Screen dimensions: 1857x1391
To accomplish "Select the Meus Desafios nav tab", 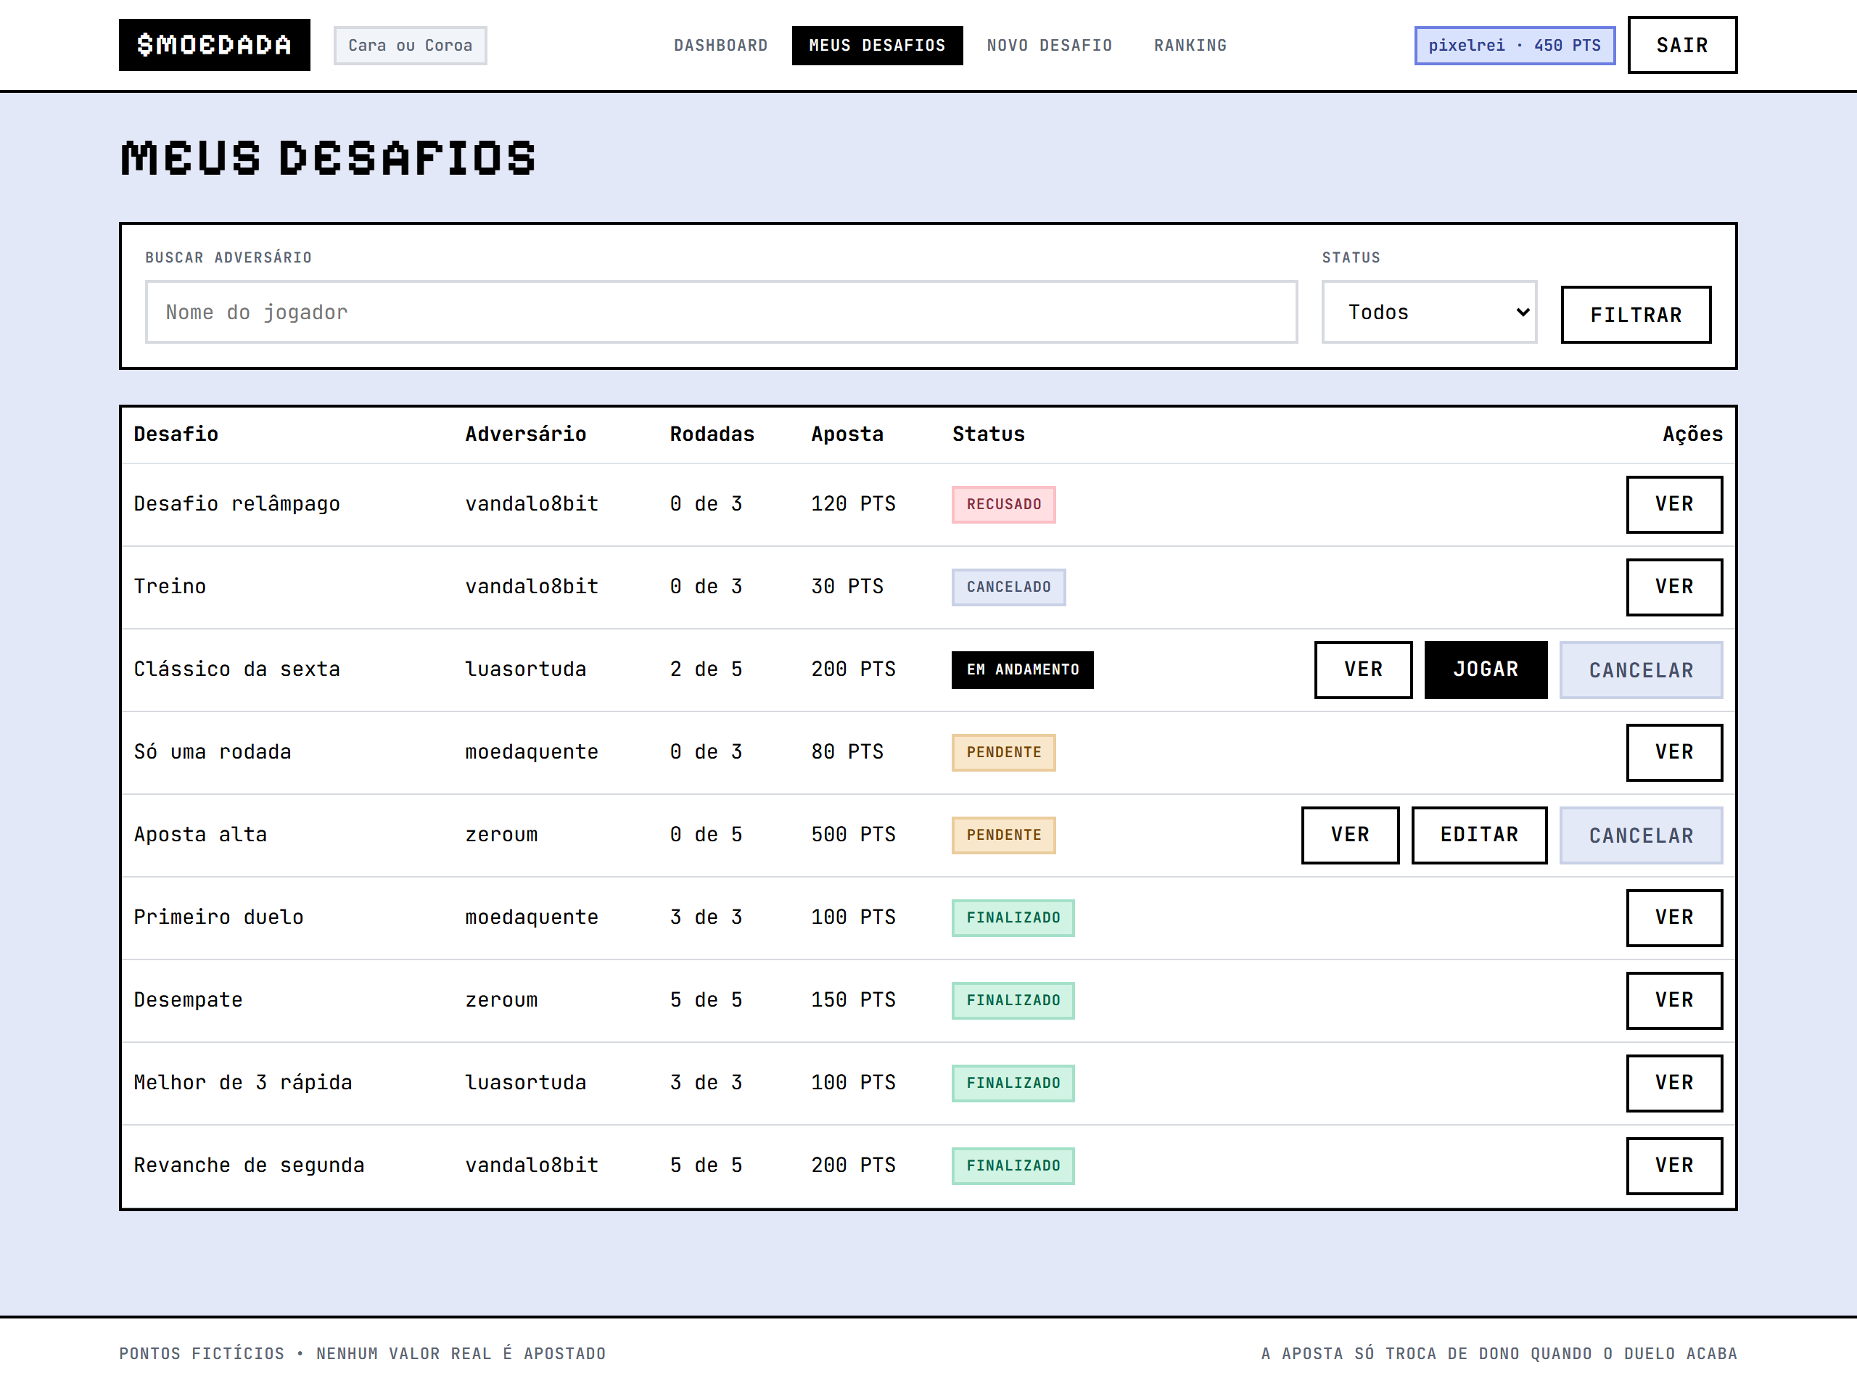I will click(877, 46).
